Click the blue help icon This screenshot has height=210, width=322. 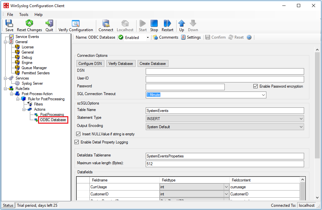249,37
